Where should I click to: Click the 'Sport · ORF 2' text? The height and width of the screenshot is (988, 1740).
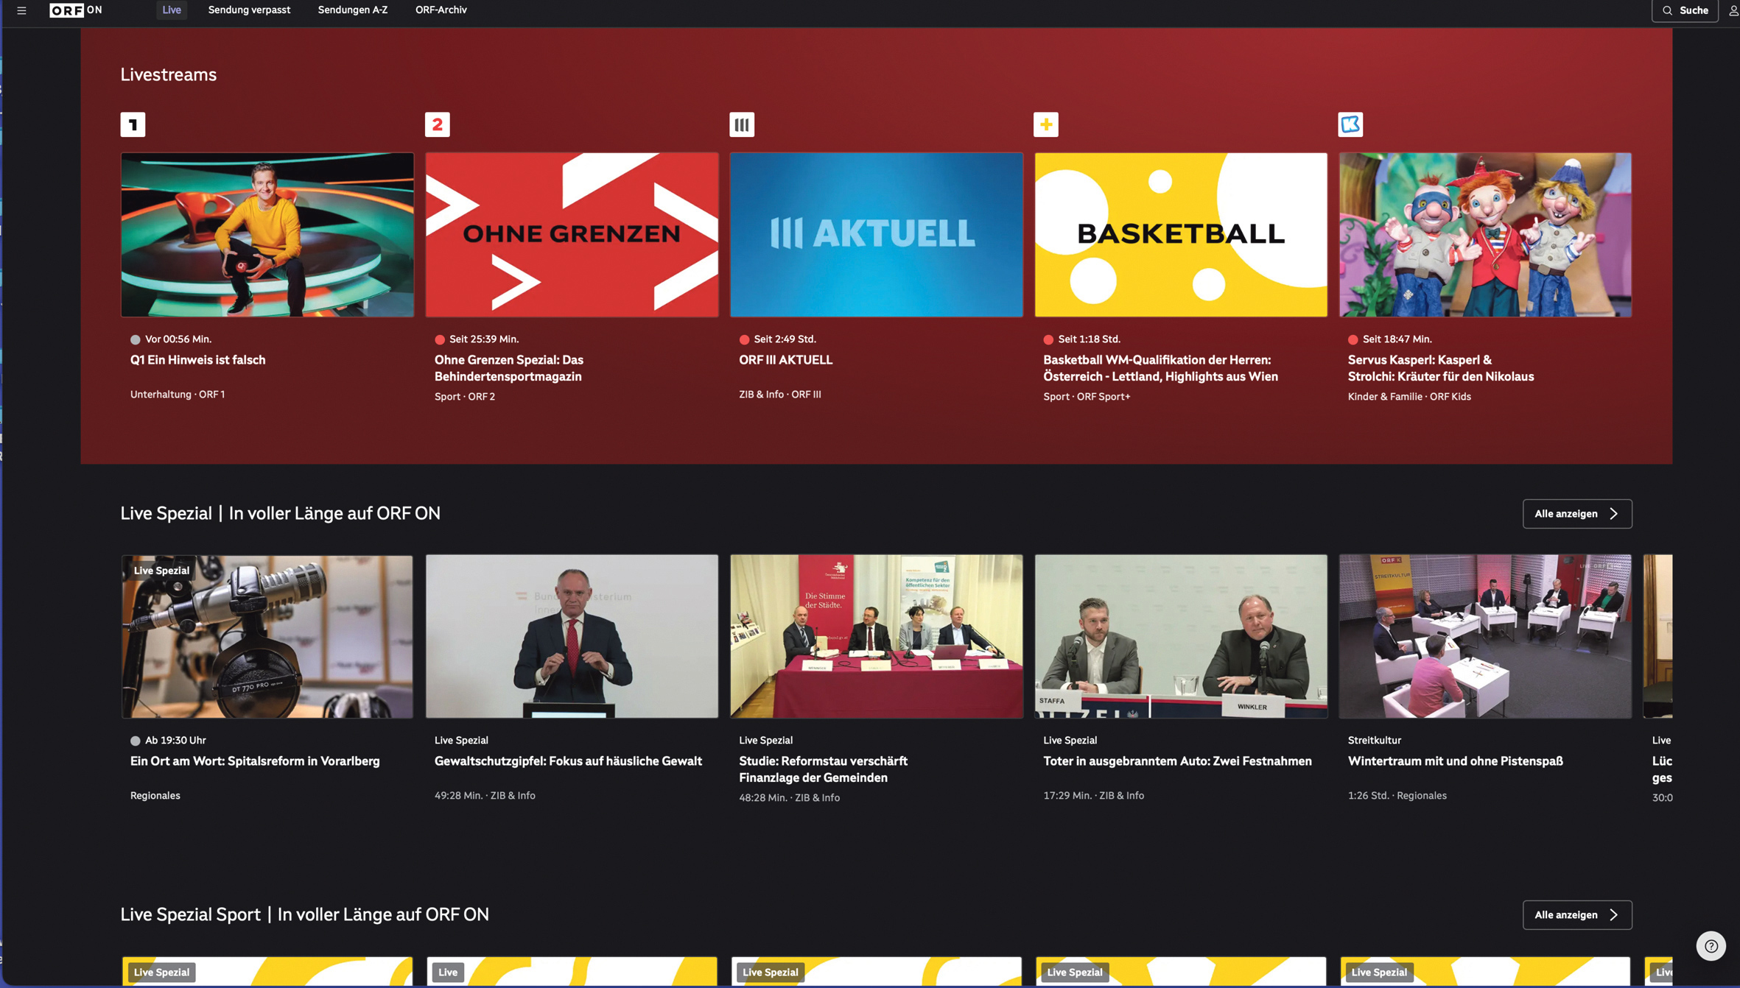coord(465,397)
